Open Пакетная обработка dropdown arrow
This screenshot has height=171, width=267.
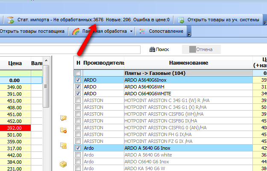click(x=131, y=31)
